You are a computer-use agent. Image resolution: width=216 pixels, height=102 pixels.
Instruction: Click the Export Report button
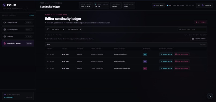coord(199,39)
